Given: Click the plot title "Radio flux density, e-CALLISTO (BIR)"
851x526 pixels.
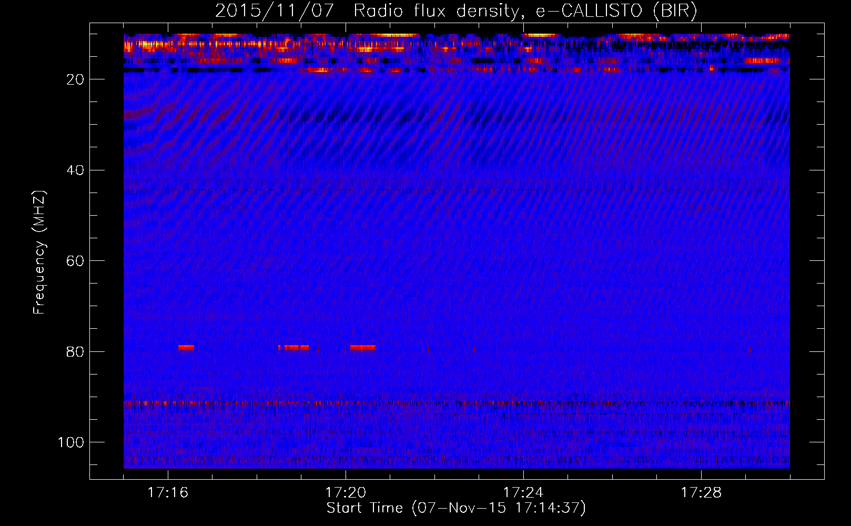Looking at the screenshot, I should pyautogui.click(x=525, y=11).
